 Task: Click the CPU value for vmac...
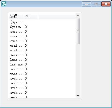pos(26,74)
